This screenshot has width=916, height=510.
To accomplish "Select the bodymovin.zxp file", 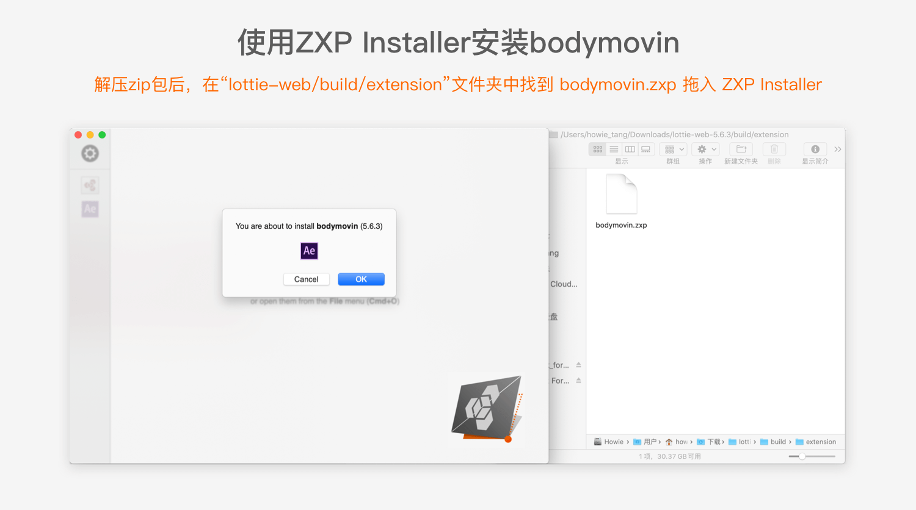I will tap(621, 201).
